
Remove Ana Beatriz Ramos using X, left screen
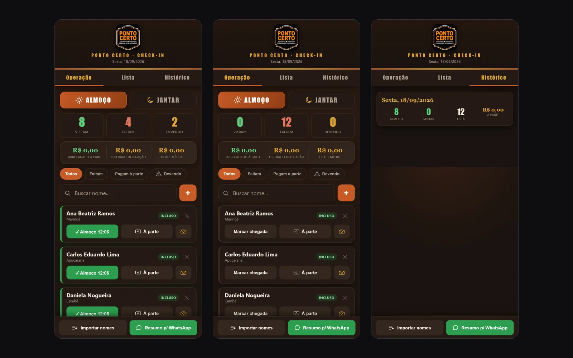click(x=187, y=216)
